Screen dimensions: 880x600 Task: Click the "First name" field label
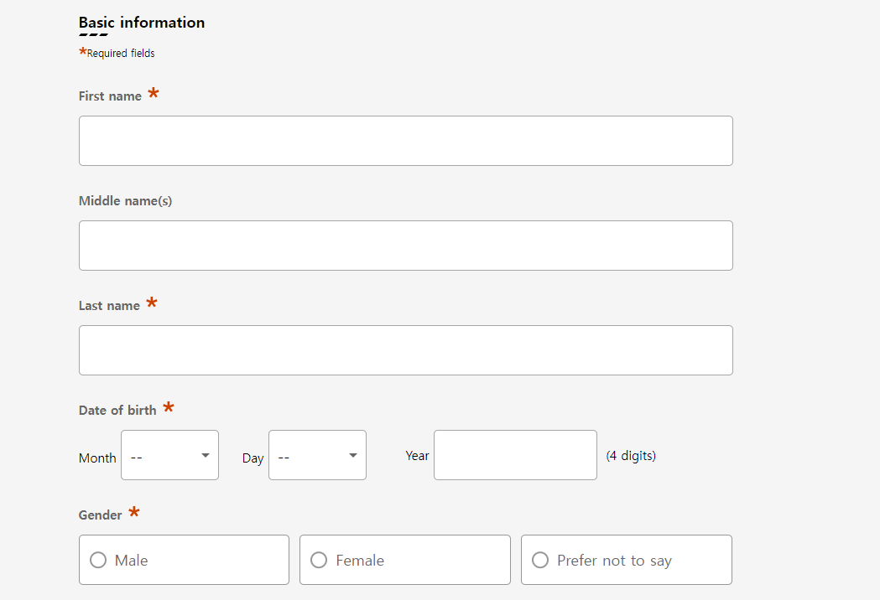pos(110,96)
